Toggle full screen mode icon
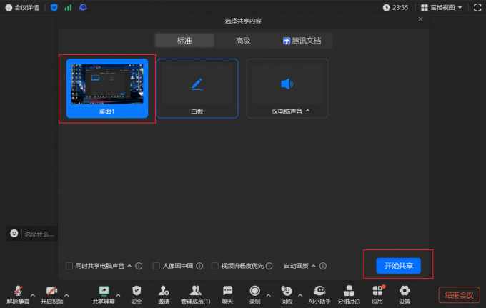 pos(477,7)
